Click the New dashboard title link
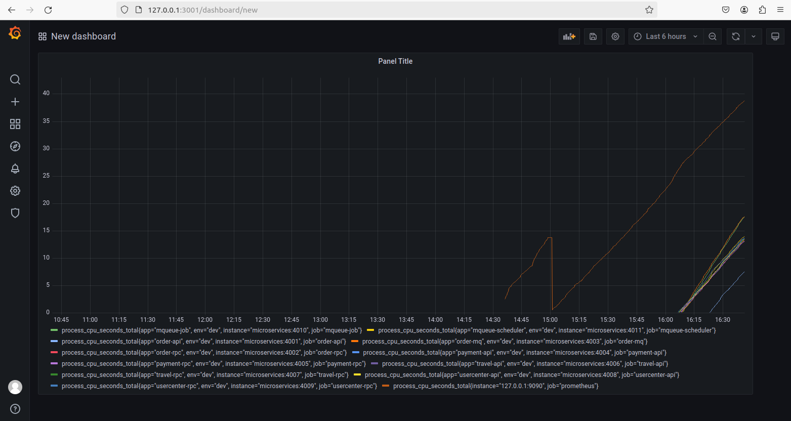This screenshot has width=791, height=421. click(x=84, y=36)
